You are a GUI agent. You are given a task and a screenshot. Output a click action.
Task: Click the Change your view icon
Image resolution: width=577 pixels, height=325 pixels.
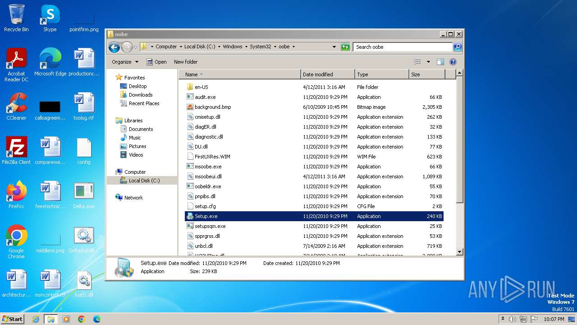point(417,62)
